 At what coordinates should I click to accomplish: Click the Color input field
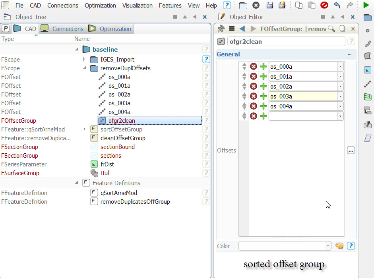pos(282,246)
